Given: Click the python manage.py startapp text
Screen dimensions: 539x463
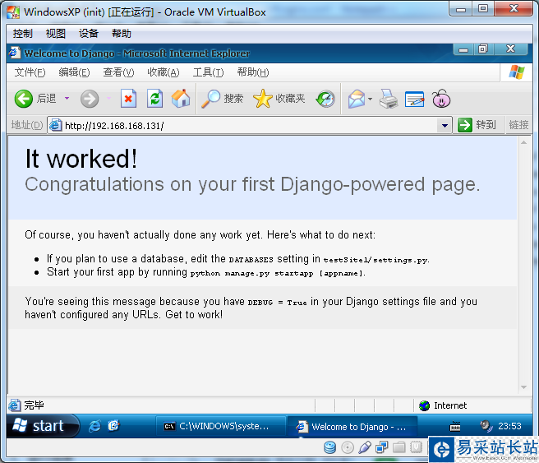Looking at the screenshot, I should (x=278, y=274).
